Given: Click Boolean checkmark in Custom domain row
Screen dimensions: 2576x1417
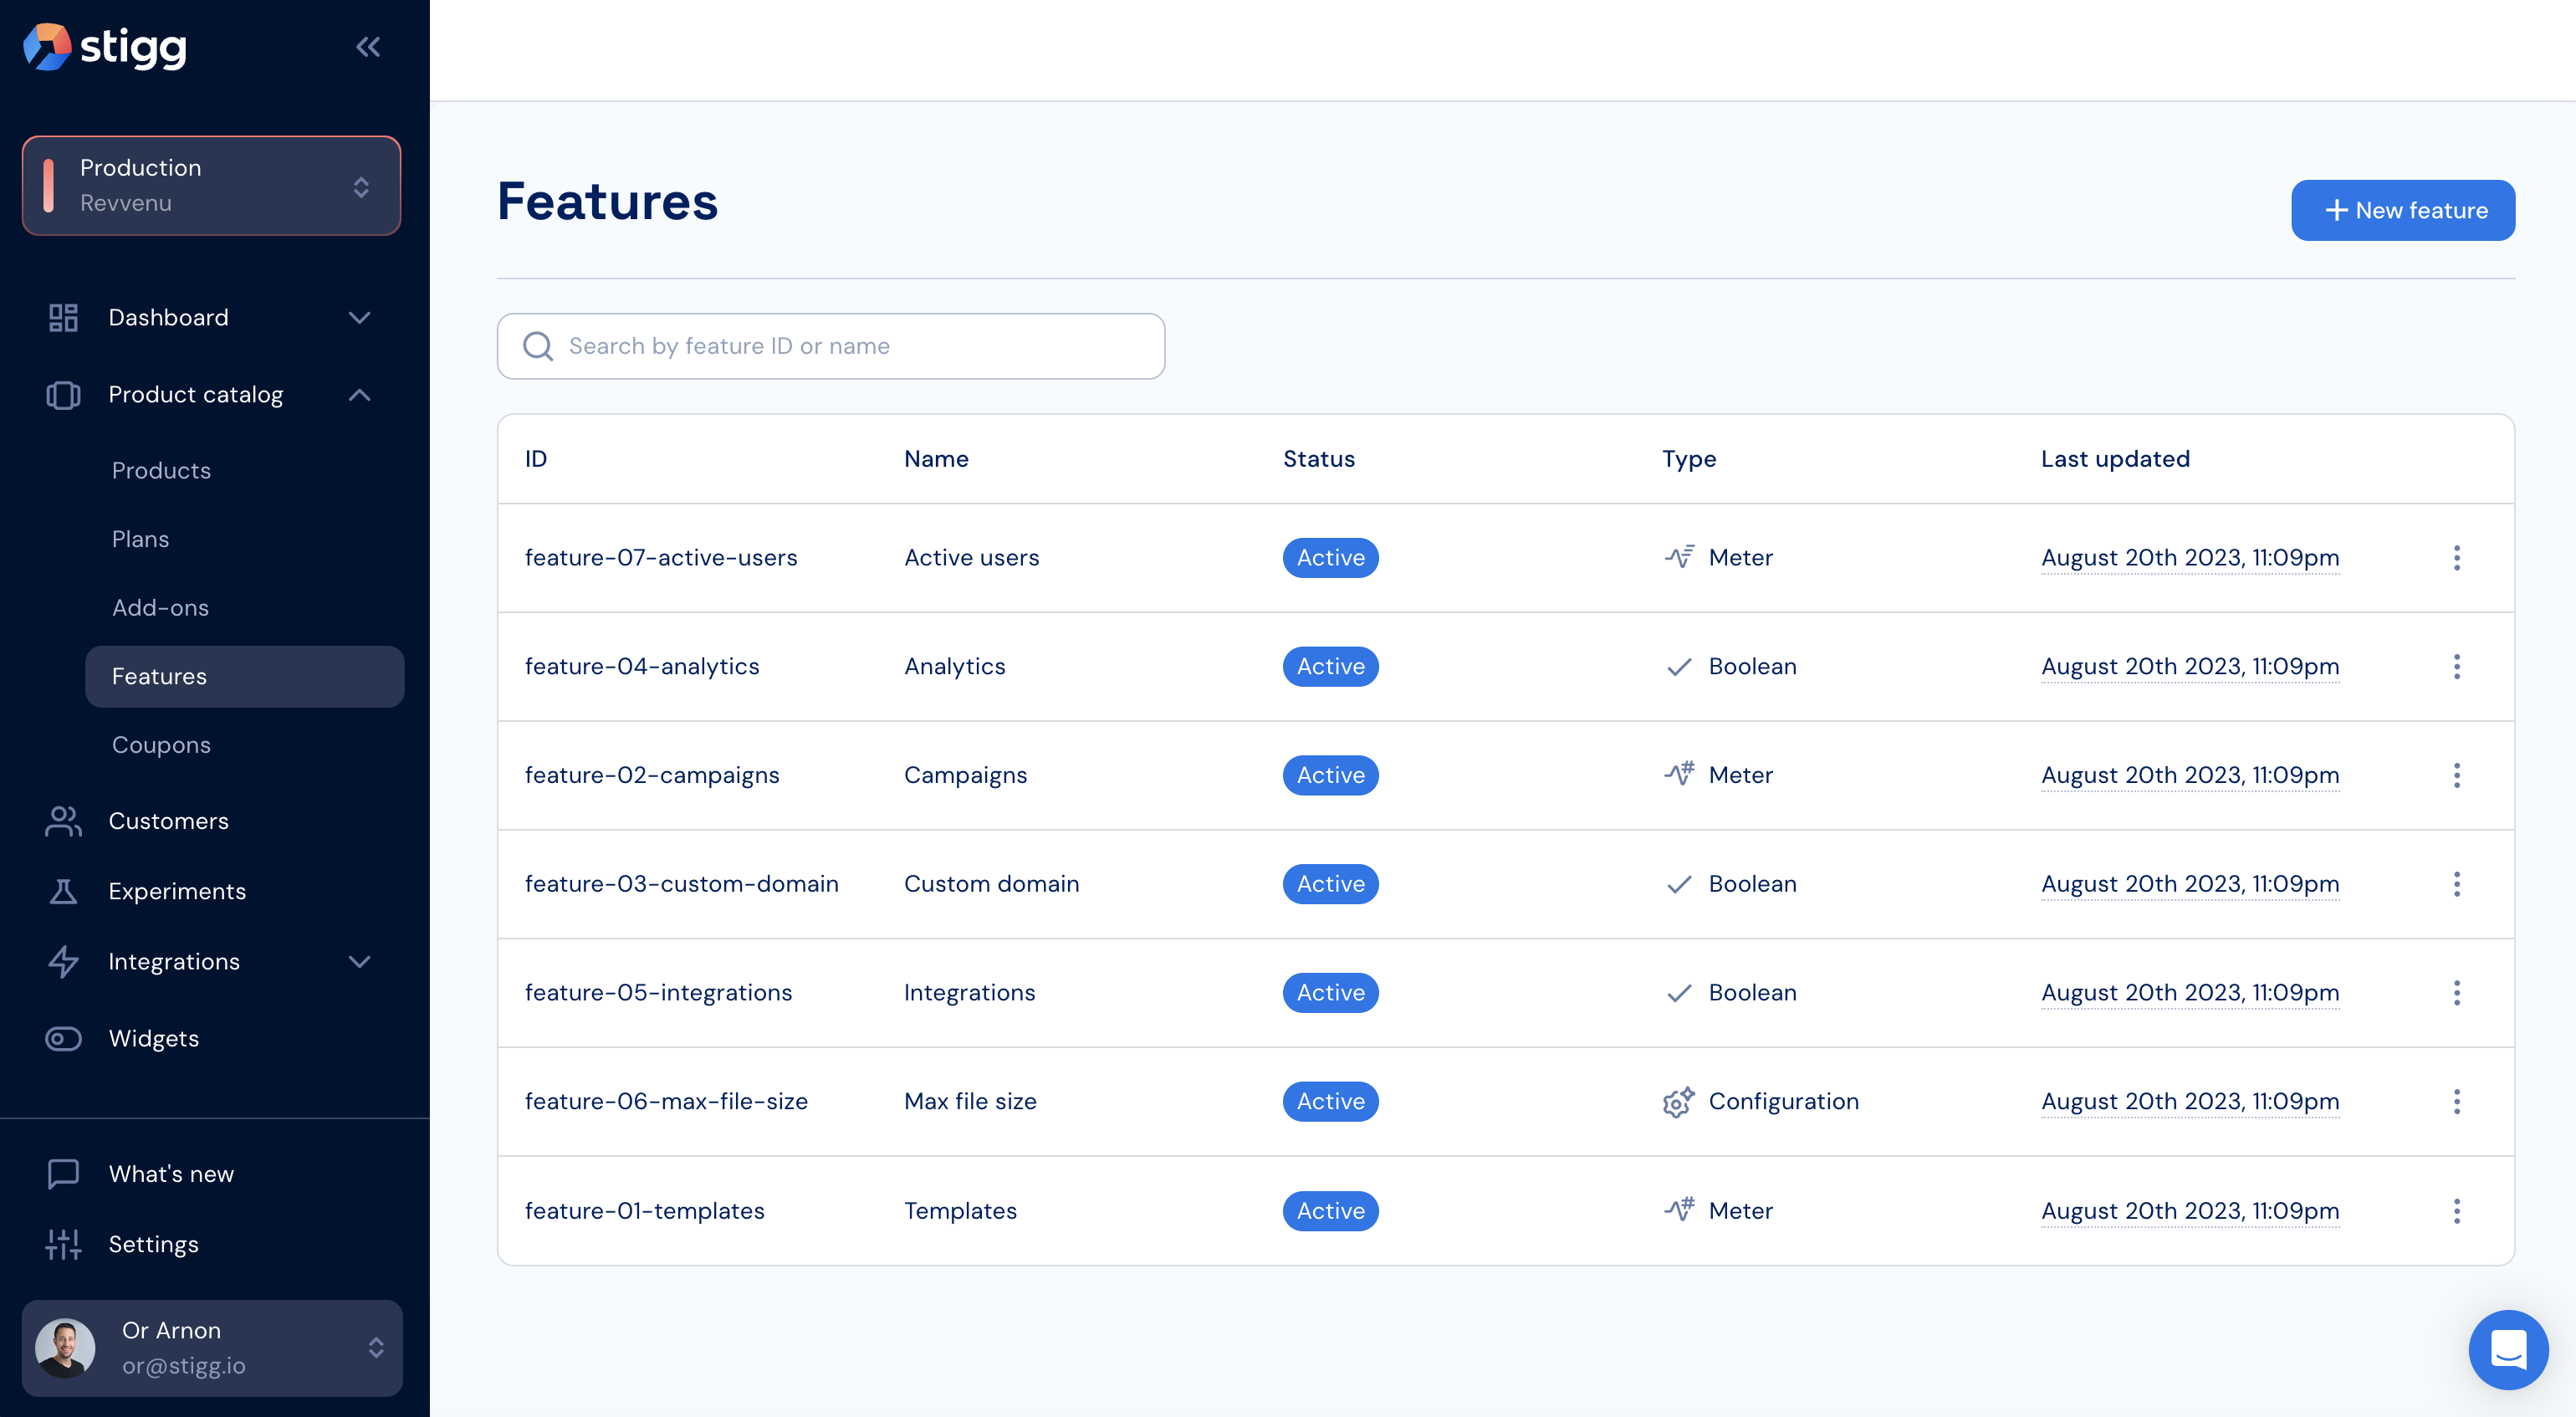Looking at the screenshot, I should point(1679,884).
